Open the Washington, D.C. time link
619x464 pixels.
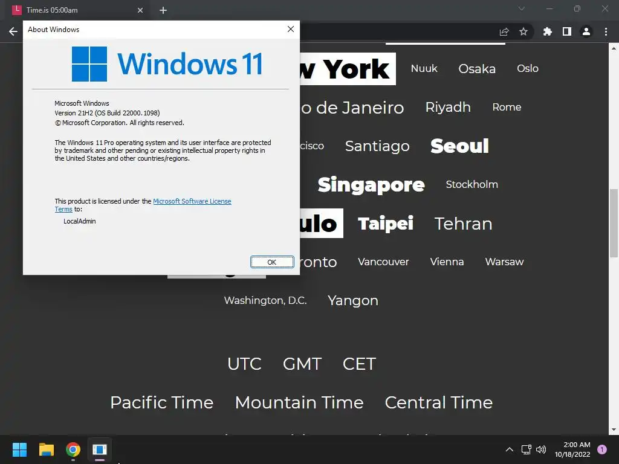coord(265,300)
